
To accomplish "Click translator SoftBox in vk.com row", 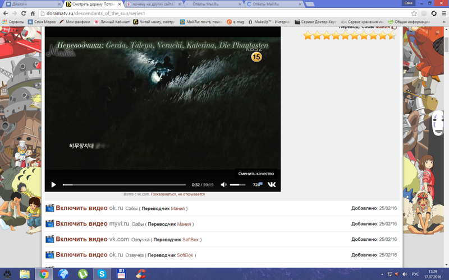I will 190,240.
